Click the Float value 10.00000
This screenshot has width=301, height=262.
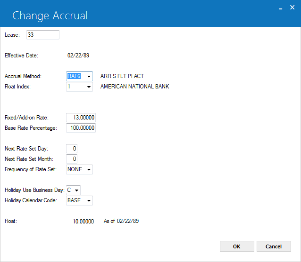[x=84, y=222]
